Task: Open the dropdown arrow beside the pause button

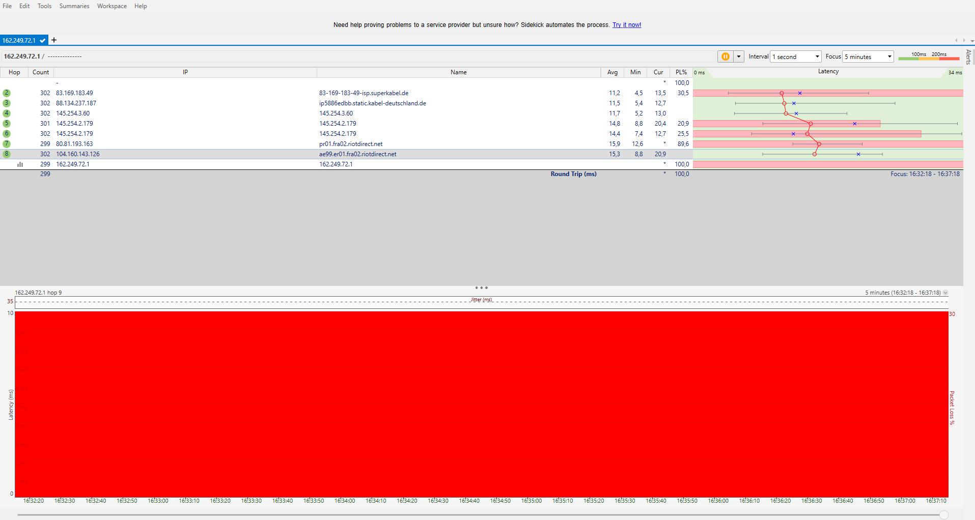Action: pyautogui.click(x=739, y=56)
